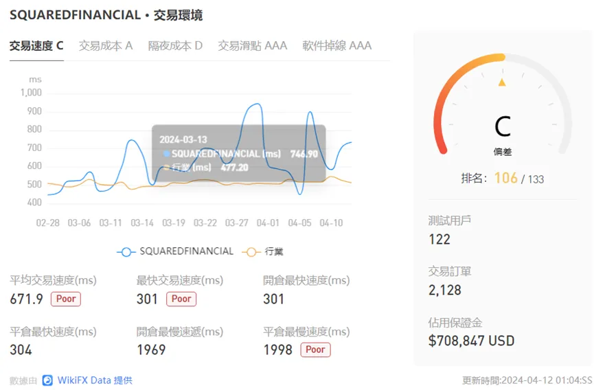This screenshot has width=594, height=390.
Task: Click the WikiFX Data 提供 link
Action: point(95,380)
